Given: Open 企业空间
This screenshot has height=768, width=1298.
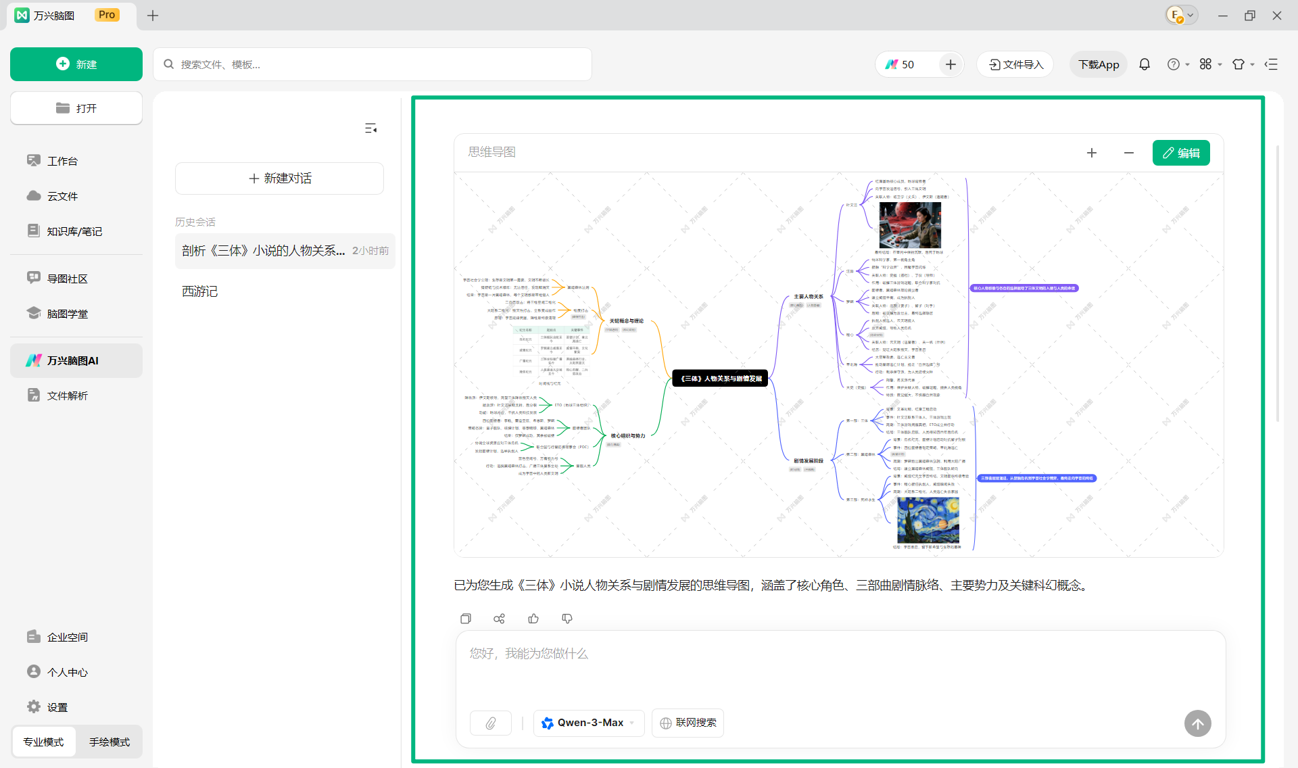Looking at the screenshot, I should coord(76,637).
